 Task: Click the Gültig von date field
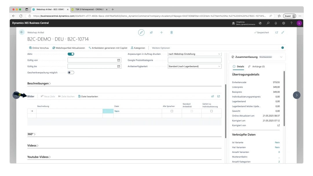coord(94,60)
